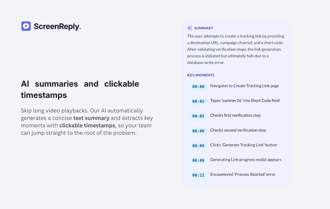330x209 pixels.
Task: Jump to 'Navigates to Create Tracking Link page' moment
Action: coord(244,86)
